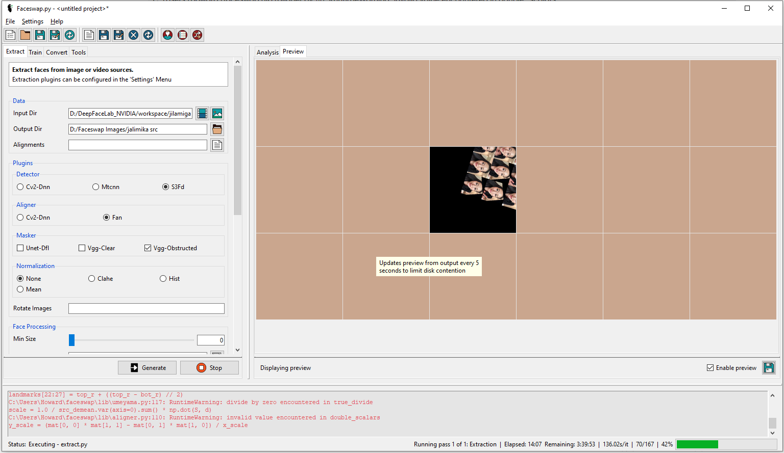Click the green extraction progress bar
This screenshot has height=453, width=784.
click(x=697, y=444)
